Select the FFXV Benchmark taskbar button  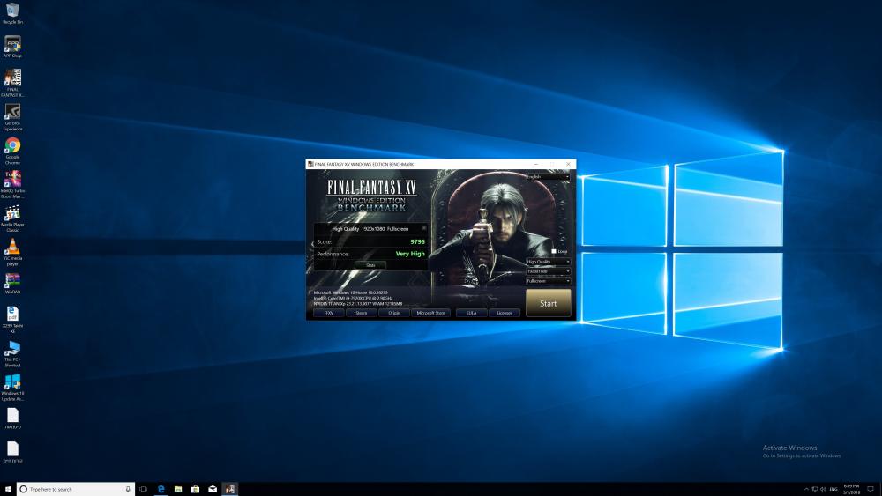(230, 489)
